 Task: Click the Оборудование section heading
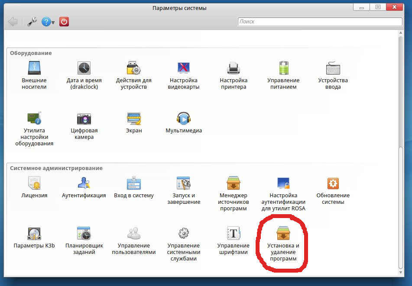pos(31,53)
